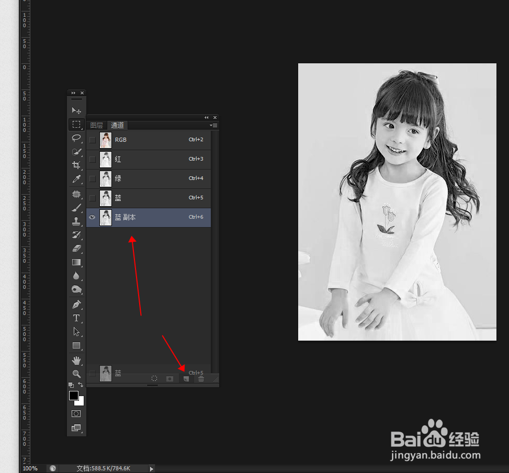509x473 pixels.
Task: Click the 100% zoom level field
Action: 30,468
